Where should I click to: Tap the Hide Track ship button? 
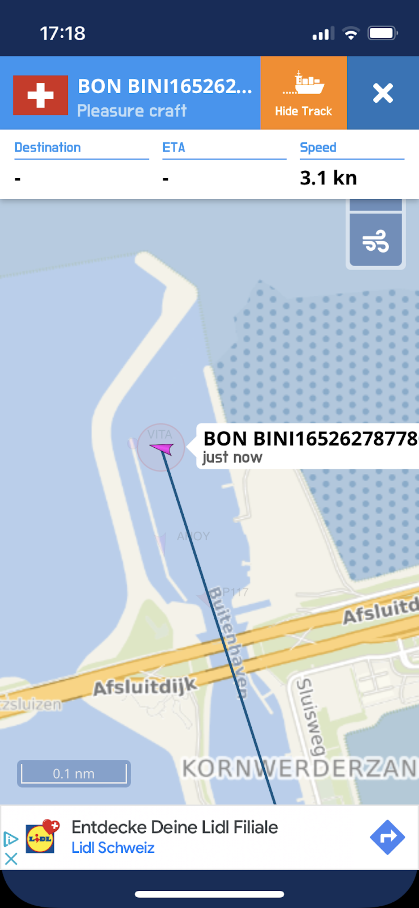303,93
